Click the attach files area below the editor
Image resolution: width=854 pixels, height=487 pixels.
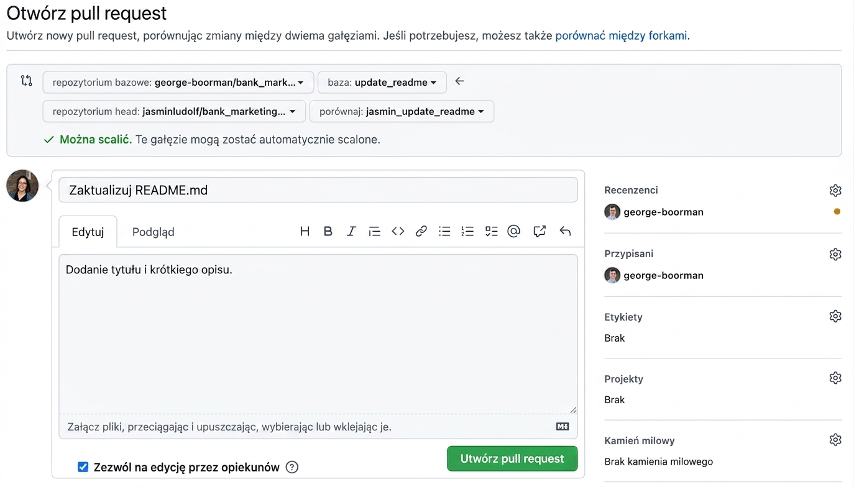[x=318, y=427]
